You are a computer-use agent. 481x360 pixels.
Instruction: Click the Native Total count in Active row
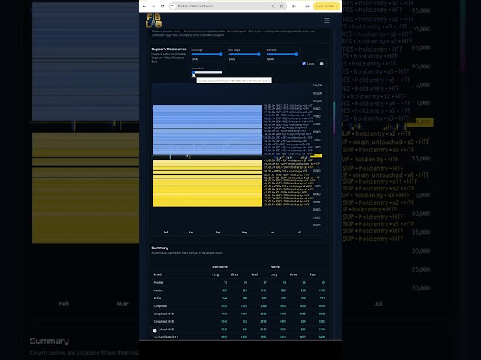click(322, 298)
